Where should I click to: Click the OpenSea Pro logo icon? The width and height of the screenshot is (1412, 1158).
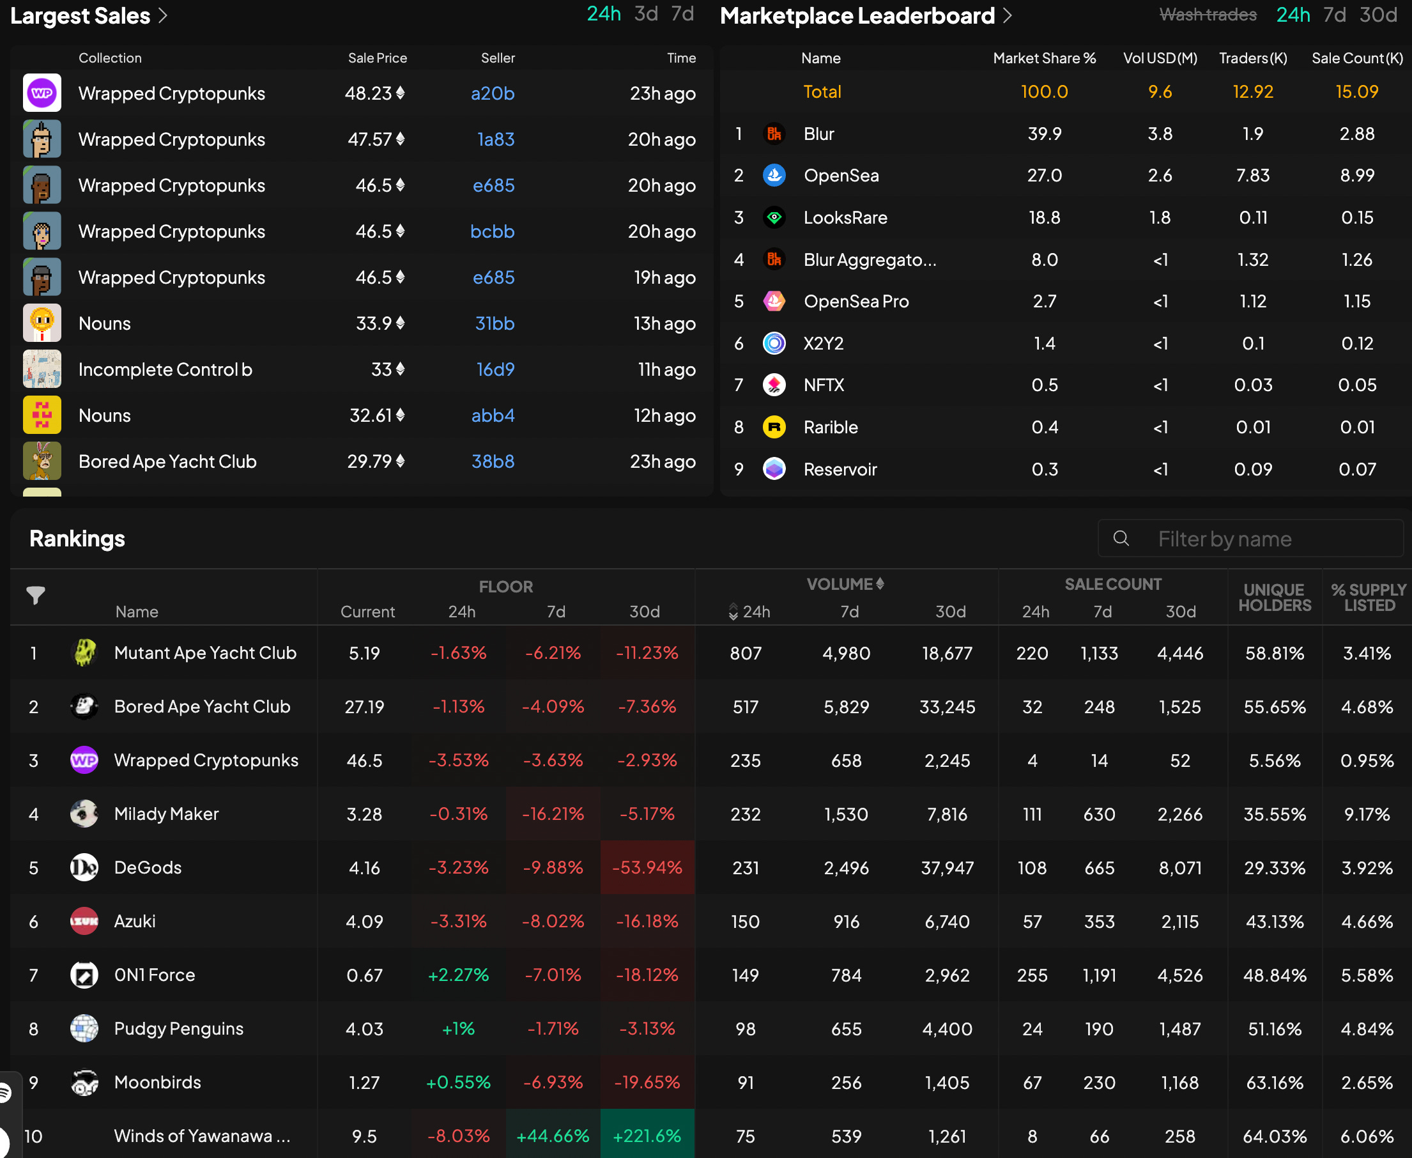(774, 302)
